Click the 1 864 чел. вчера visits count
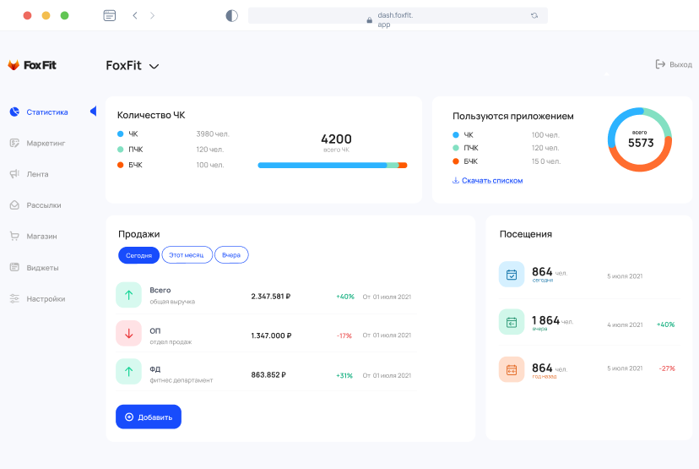 click(552, 320)
